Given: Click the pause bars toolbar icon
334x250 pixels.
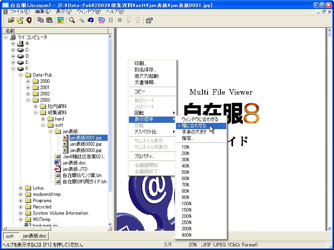Looking at the screenshot, I should pyautogui.click(x=111, y=20).
